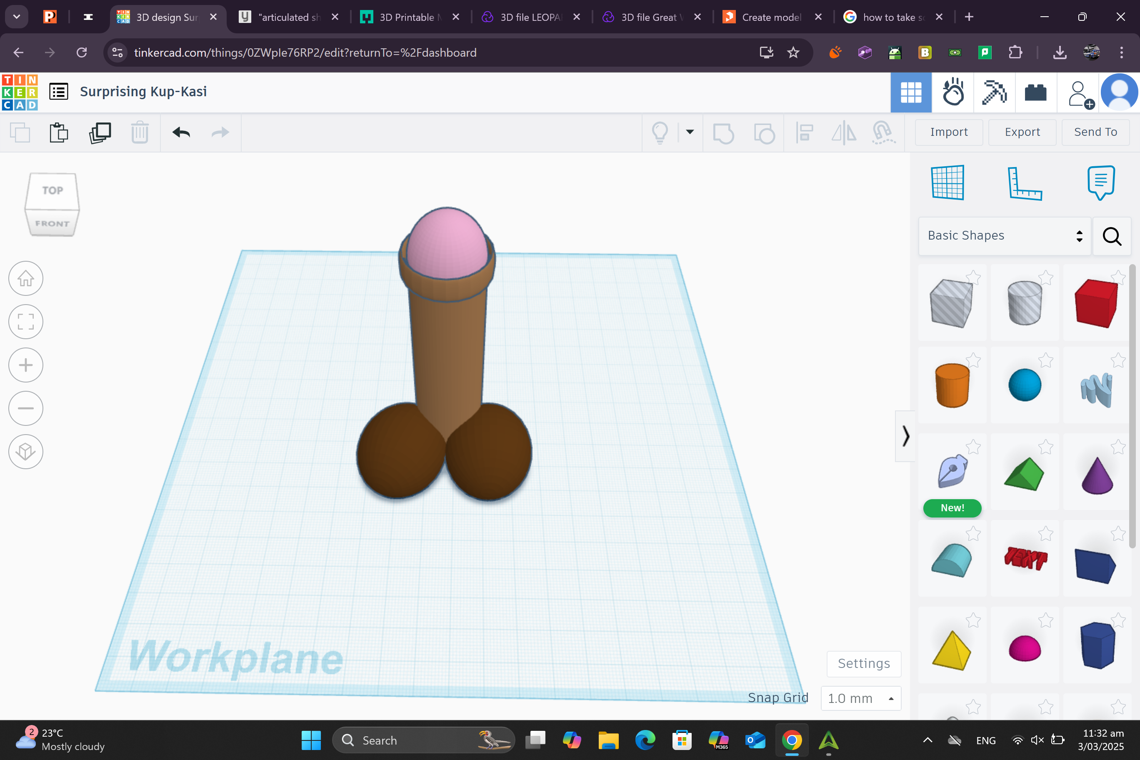The height and width of the screenshot is (760, 1140).
Task: Open the Blocks pickaxe mode
Action: (994, 92)
